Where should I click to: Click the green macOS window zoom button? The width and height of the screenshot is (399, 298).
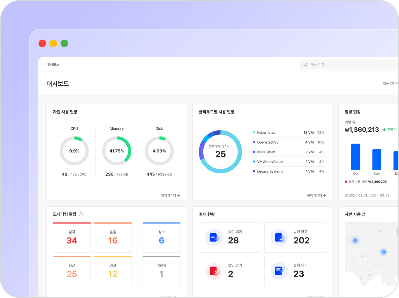point(64,43)
